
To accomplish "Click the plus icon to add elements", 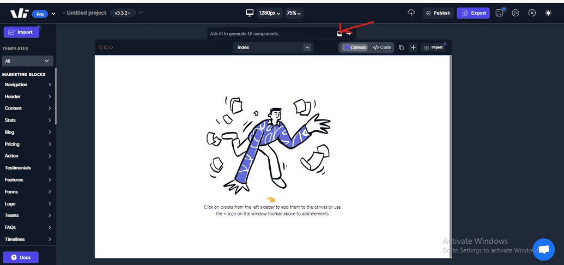I will tap(413, 47).
